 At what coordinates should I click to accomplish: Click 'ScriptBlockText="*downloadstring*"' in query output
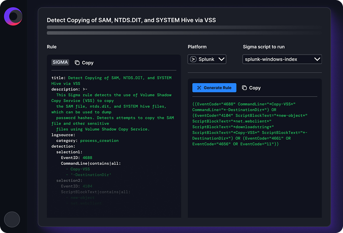233,127
